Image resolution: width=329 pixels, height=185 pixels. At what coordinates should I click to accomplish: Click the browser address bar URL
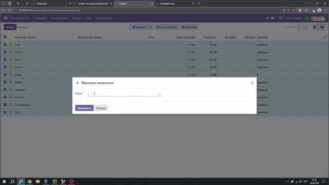click(x=49, y=10)
